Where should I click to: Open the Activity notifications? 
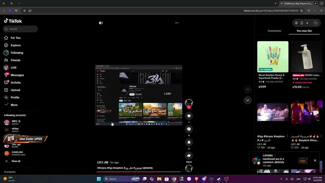coord(12,83)
